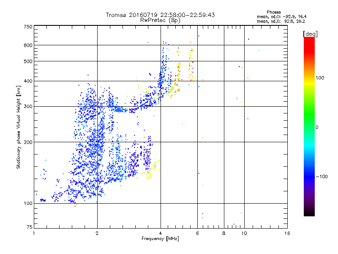
Task: Click the 'mean, sd,O: -92.9, 16.4' statistic
Action: tap(281, 17)
